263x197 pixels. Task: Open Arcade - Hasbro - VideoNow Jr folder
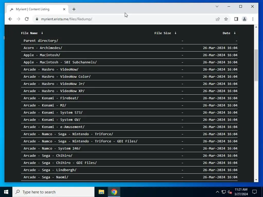click(54, 84)
